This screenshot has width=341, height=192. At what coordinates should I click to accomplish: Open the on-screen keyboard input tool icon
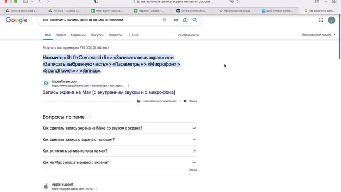pyautogui.click(x=176, y=20)
